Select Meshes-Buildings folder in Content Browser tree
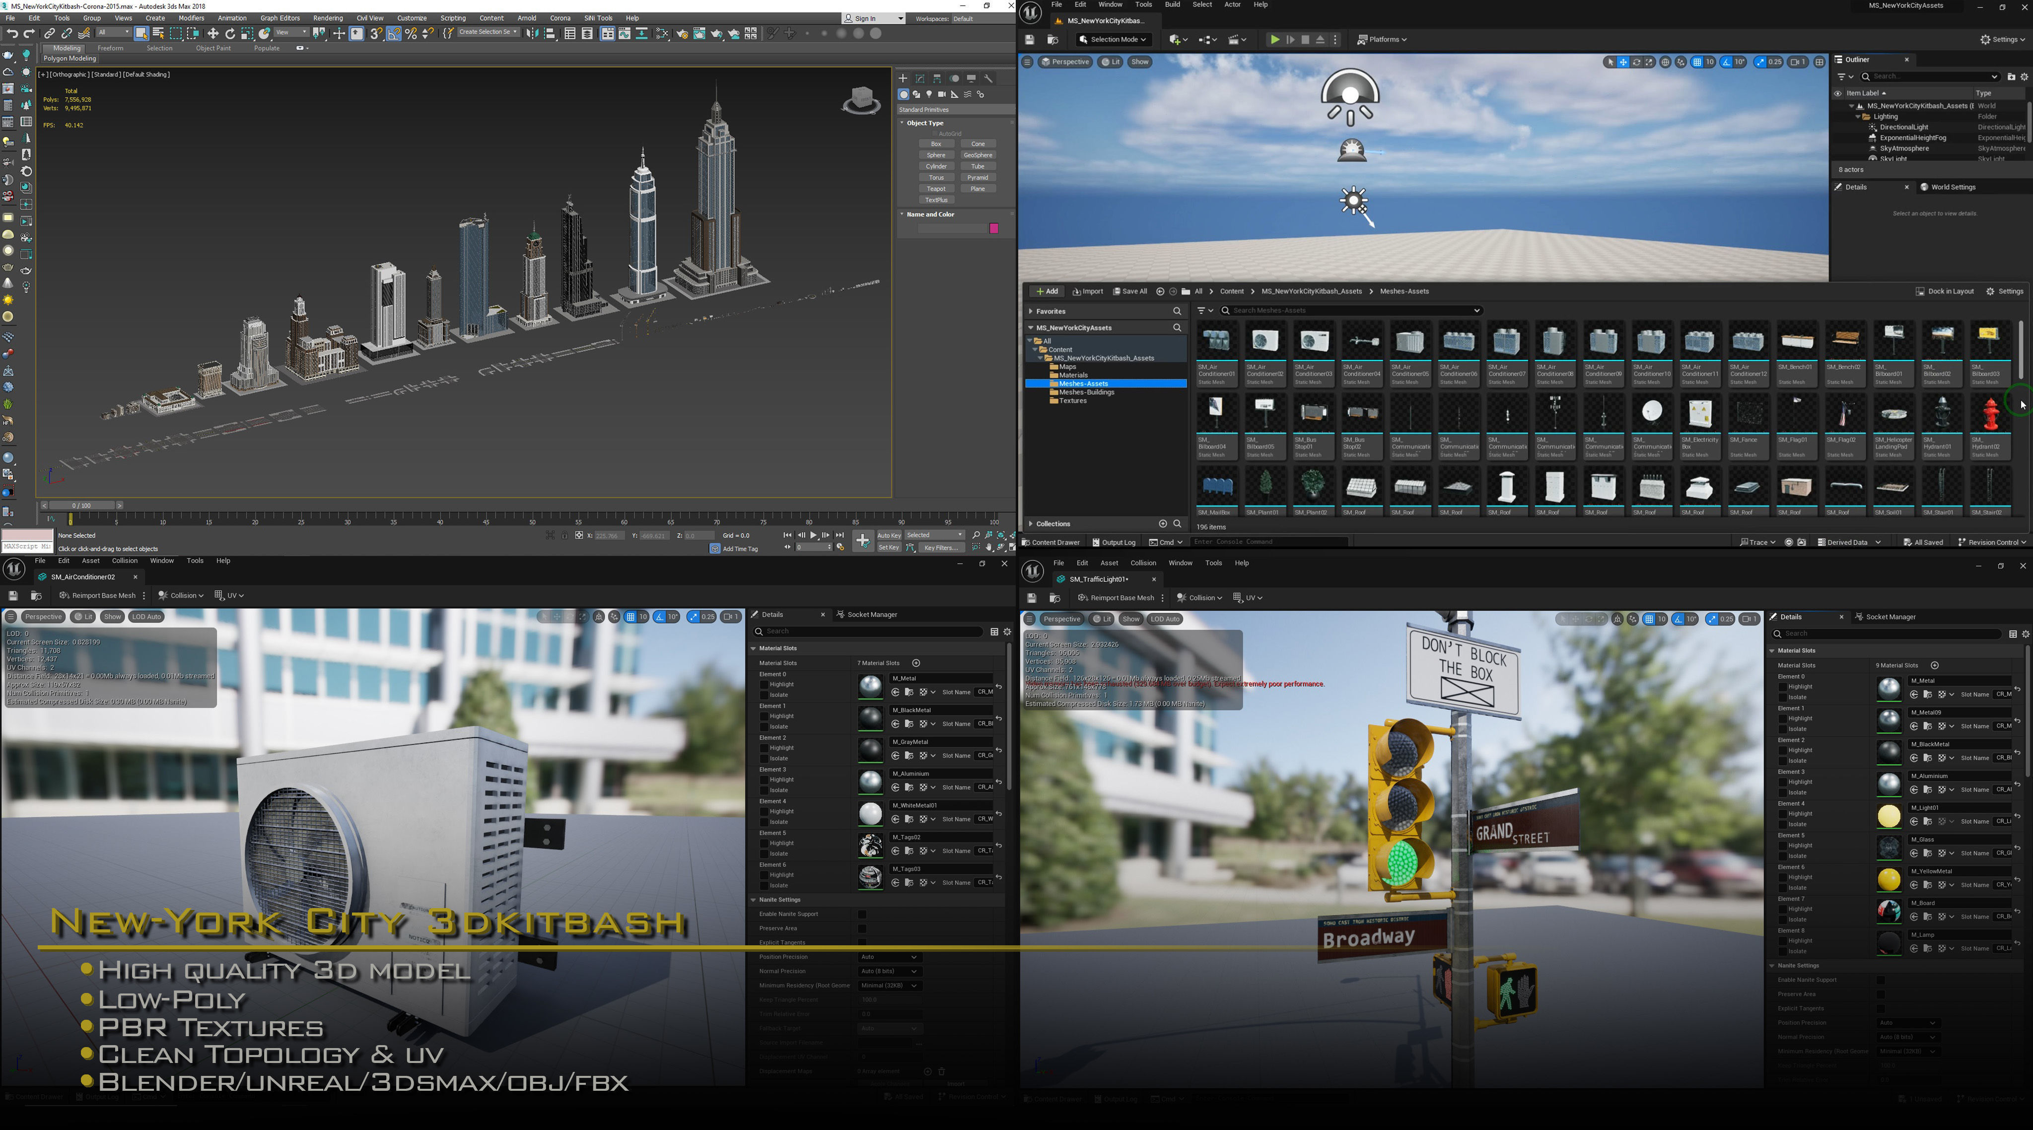This screenshot has height=1130, width=2033. coord(1086,392)
